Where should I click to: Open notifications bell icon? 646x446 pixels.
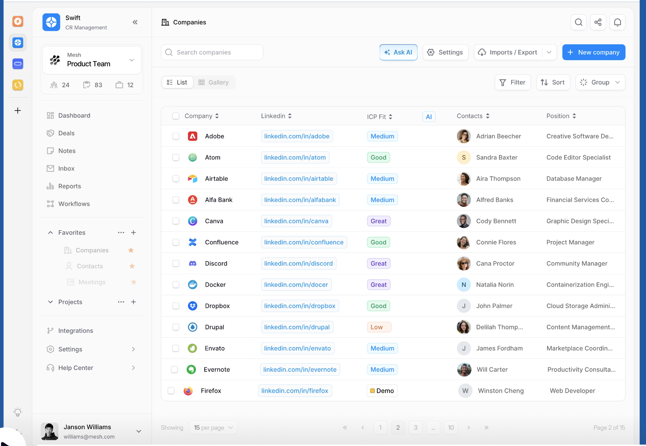(x=617, y=22)
